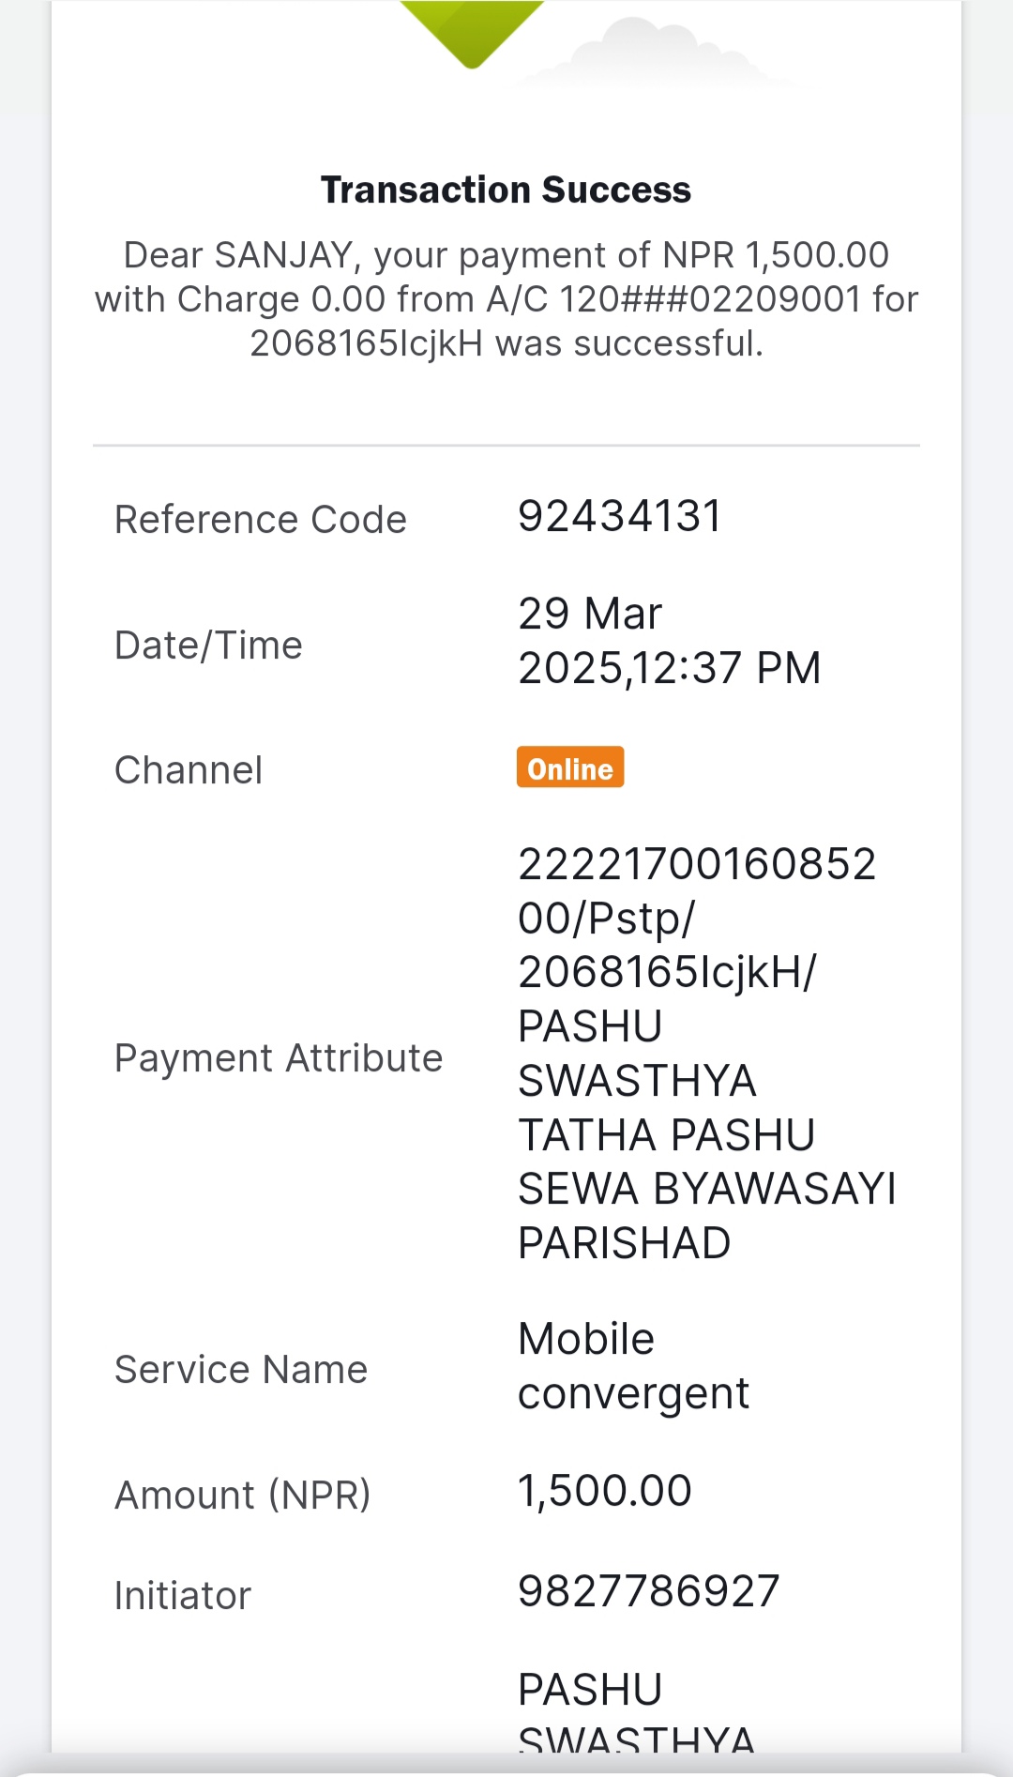1013x1777 pixels.
Task: Click the Dear SANJAY payment message
Action: click(506, 299)
